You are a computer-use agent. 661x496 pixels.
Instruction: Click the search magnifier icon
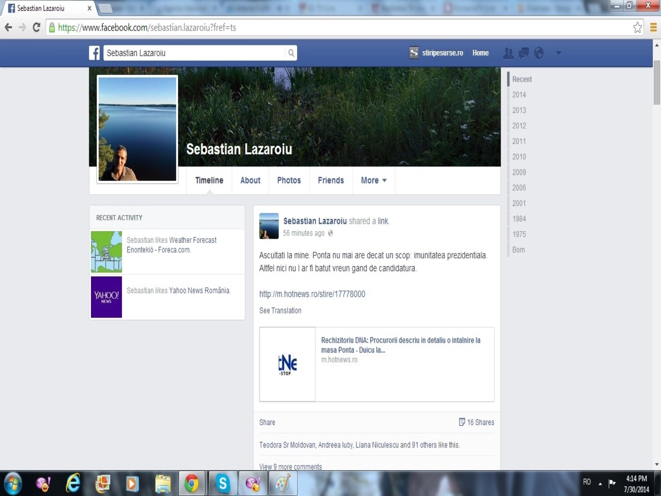pyautogui.click(x=291, y=53)
